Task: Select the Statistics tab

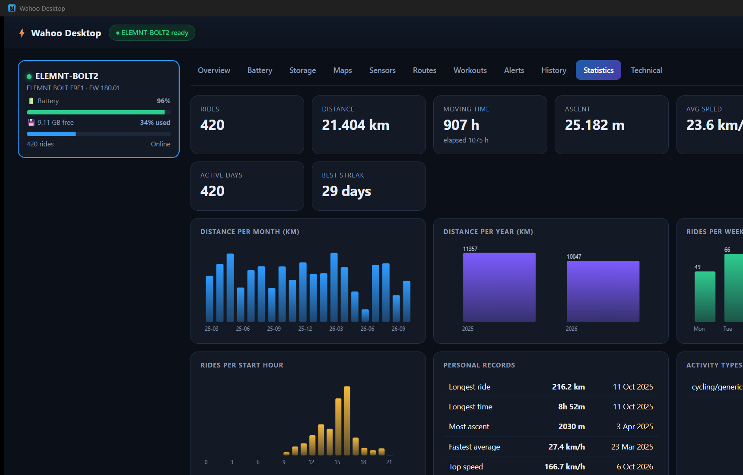Action: point(598,70)
